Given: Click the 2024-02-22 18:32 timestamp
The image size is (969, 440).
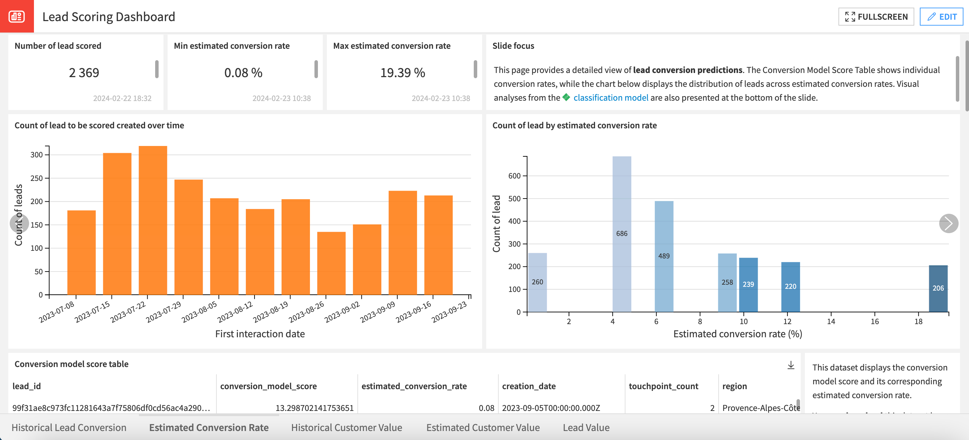Looking at the screenshot, I should (122, 98).
